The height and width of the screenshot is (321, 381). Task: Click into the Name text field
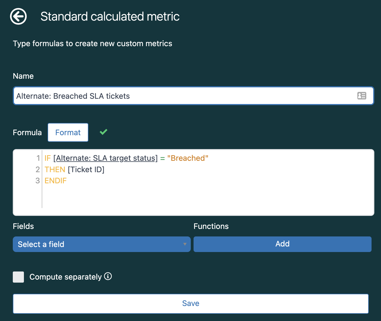[184, 96]
